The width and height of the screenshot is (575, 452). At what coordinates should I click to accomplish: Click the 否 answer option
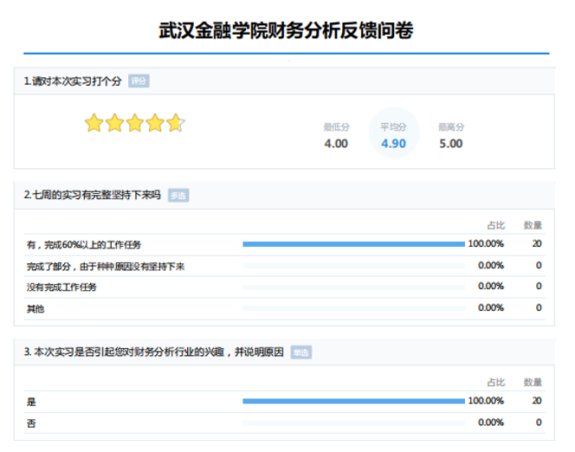click(x=31, y=423)
